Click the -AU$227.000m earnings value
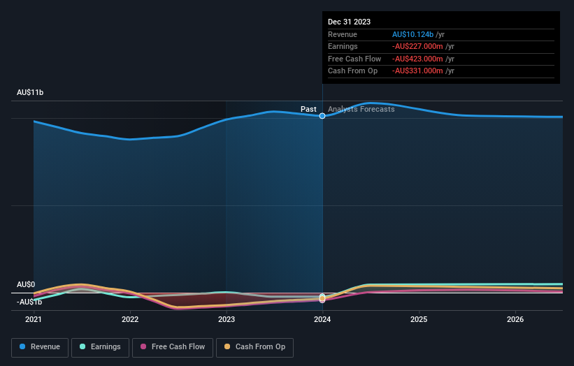The height and width of the screenshot is (366, 574). coord(417,46)
